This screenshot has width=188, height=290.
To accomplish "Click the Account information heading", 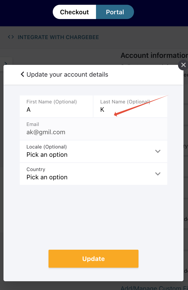I will click(154, 56).
